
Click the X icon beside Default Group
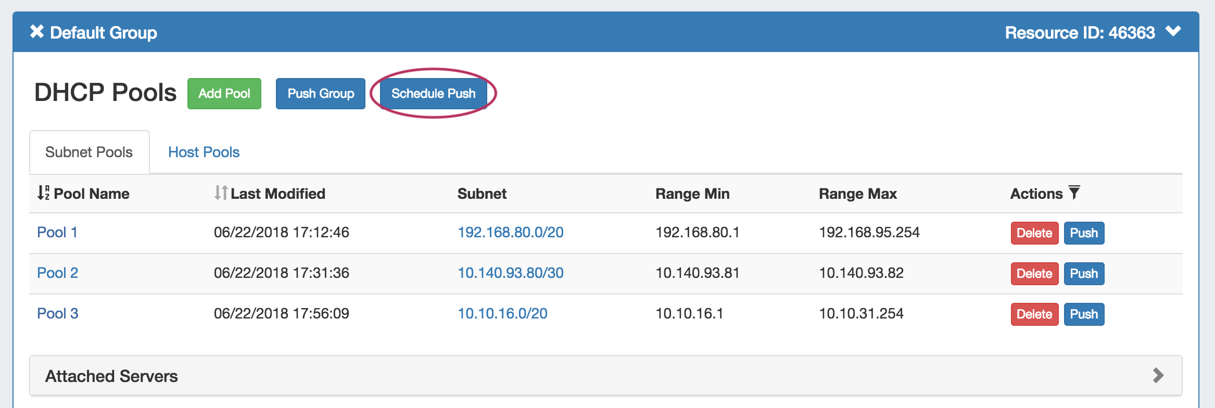click(36, 32)
